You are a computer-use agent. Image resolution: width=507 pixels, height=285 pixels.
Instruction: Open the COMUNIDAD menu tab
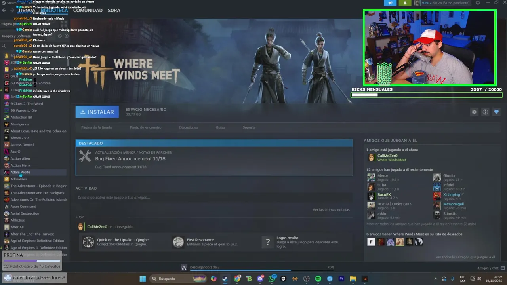(88, 11)
